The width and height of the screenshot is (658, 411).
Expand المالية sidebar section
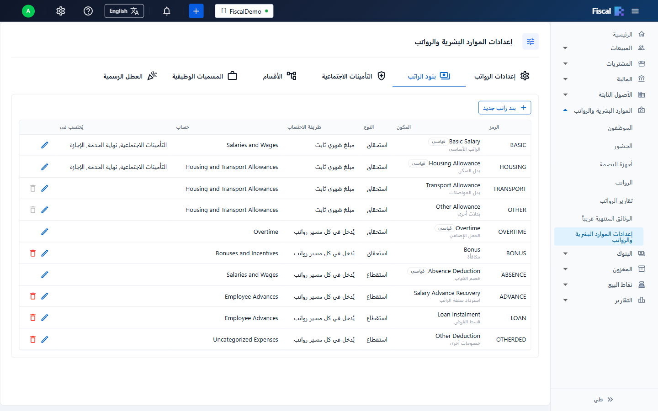[604, 79]
